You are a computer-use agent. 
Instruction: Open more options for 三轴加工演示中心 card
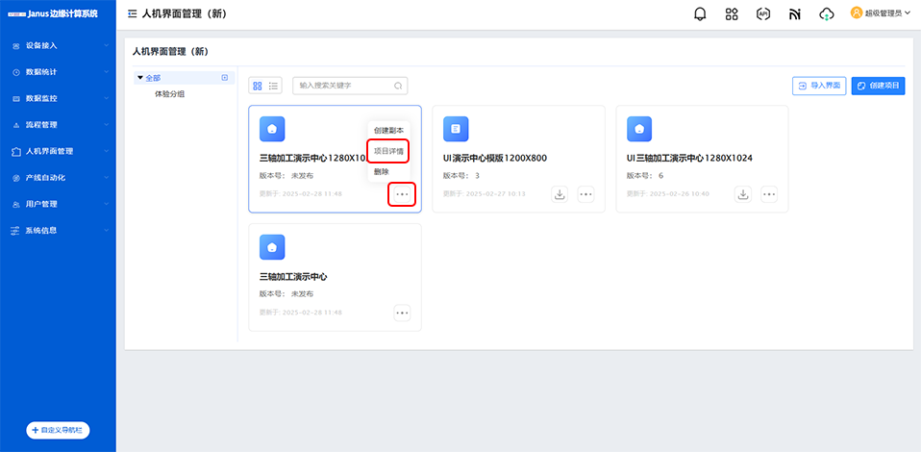coord(402,312)
